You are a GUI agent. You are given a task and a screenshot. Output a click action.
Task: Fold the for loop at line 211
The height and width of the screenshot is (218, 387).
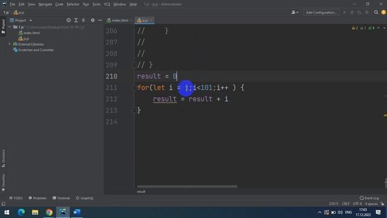click(134, 88)
